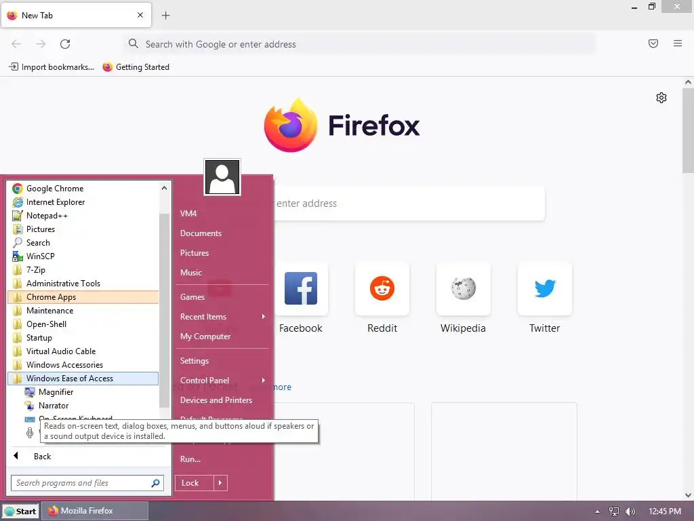This screenshot has width=694, height=521.
Task: Click the programs list scroll up arrow
Action: point(164,188)
